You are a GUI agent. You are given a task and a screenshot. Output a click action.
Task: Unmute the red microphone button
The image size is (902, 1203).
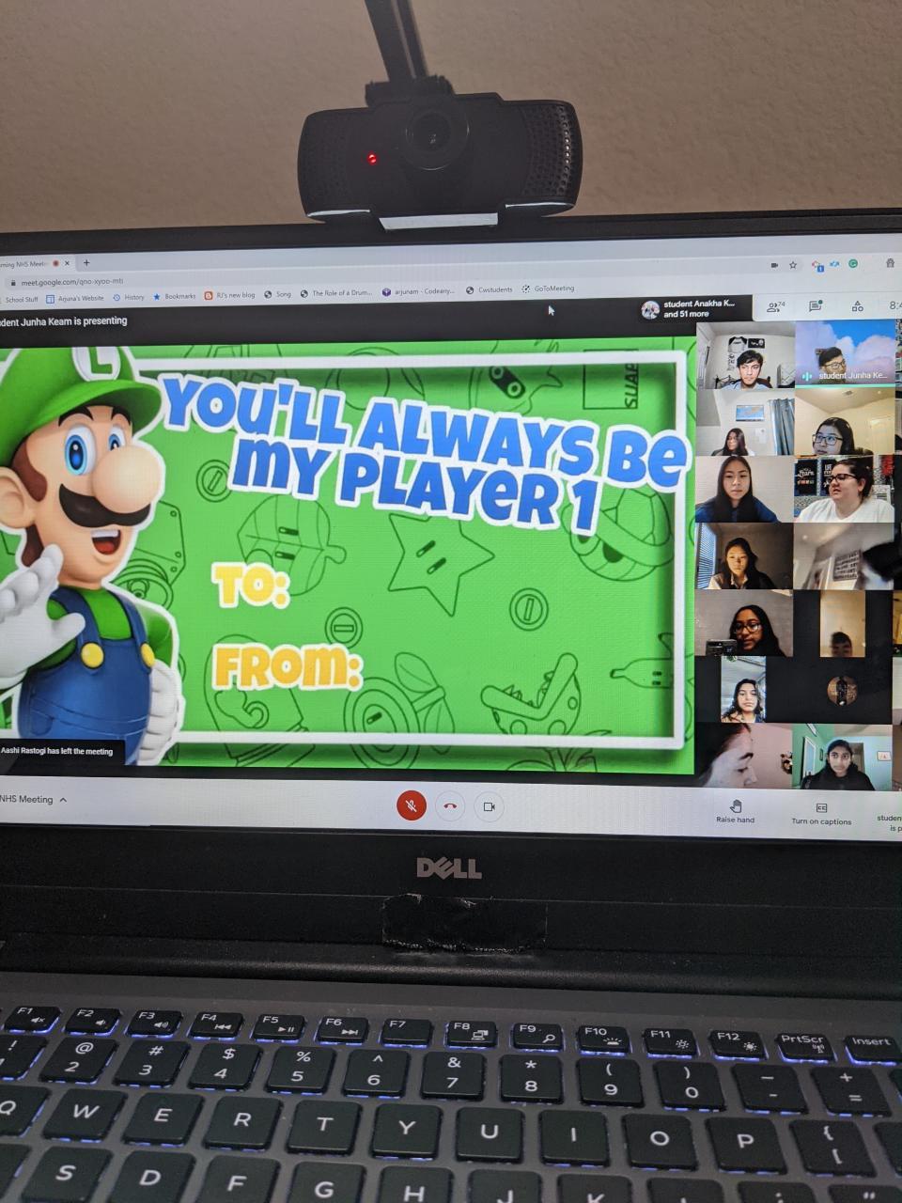tap(411, 805)
